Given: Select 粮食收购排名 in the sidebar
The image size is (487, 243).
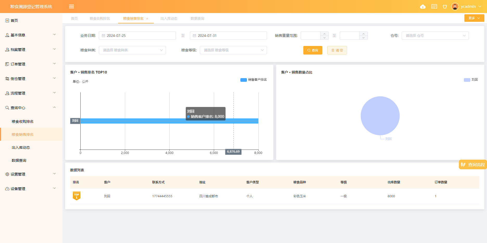Looking at the screenshot, I should [23, 122].
